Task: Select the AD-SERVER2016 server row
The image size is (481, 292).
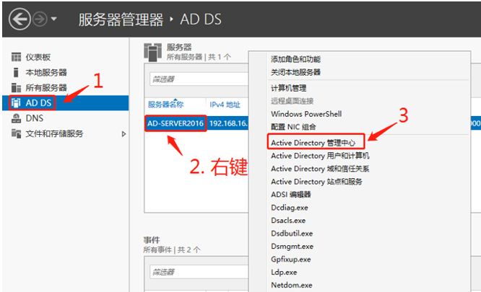Action: pos(175,123)
